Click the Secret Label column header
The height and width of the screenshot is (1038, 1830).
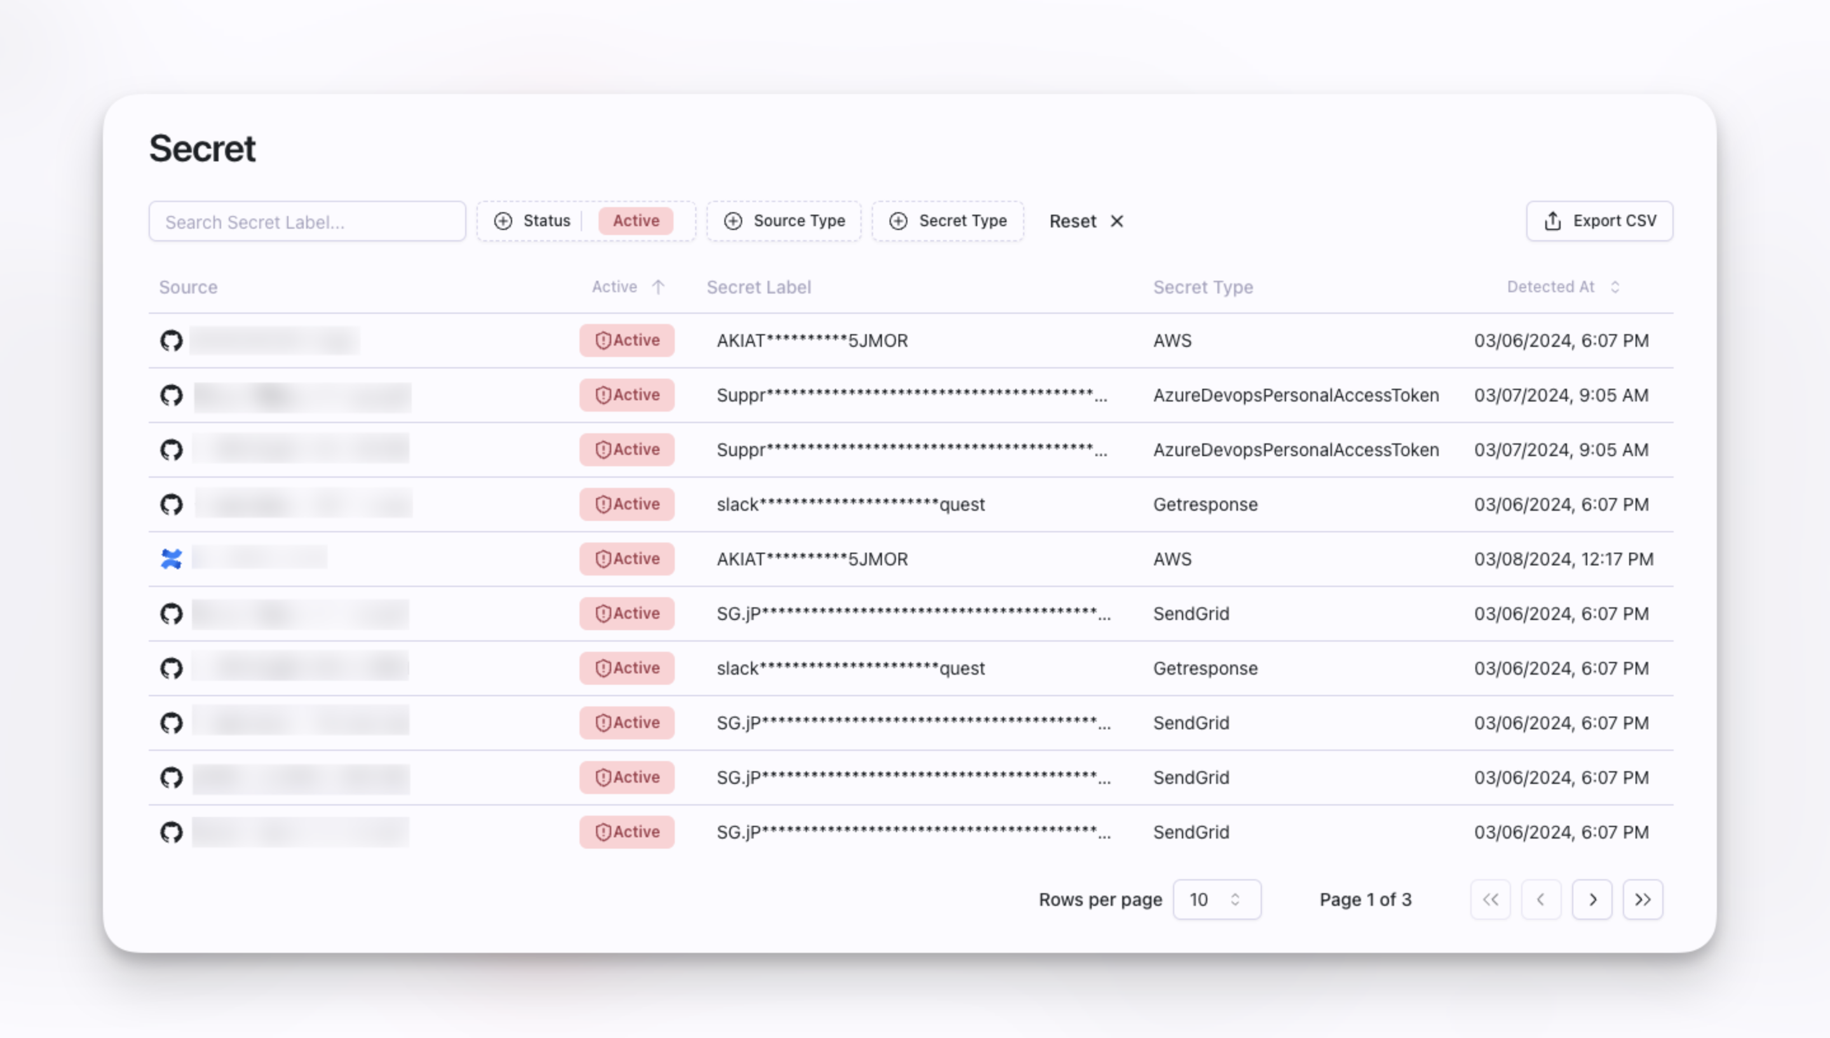click(x=759, y=287)
